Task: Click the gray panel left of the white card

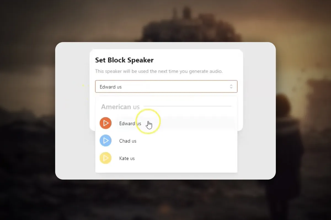Action: click(x=72, y=110)
